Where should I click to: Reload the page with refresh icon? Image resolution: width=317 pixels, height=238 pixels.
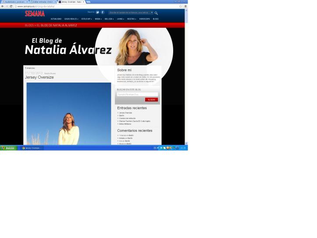click(x=11, y=6)
